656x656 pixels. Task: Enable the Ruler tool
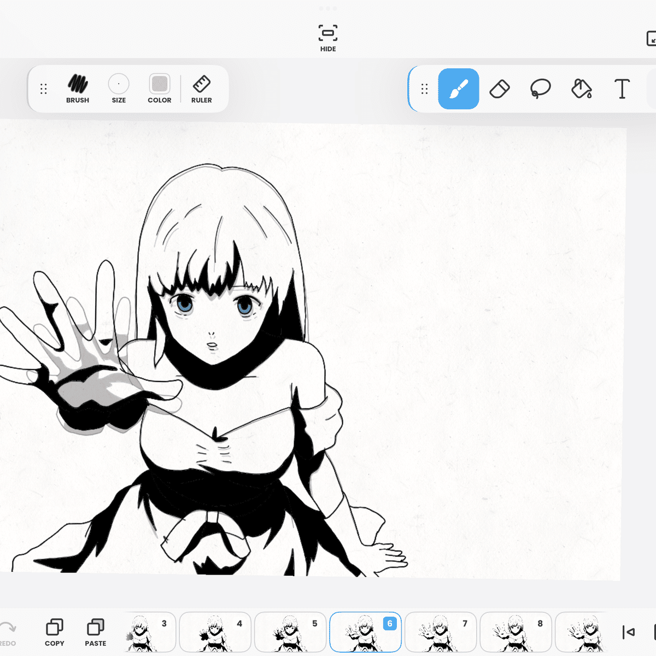202,89
